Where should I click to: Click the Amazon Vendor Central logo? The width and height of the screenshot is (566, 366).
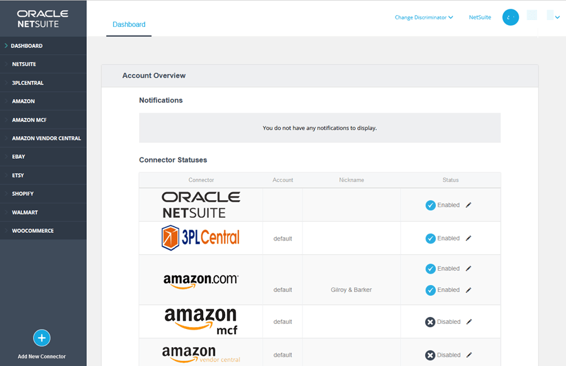201,354
